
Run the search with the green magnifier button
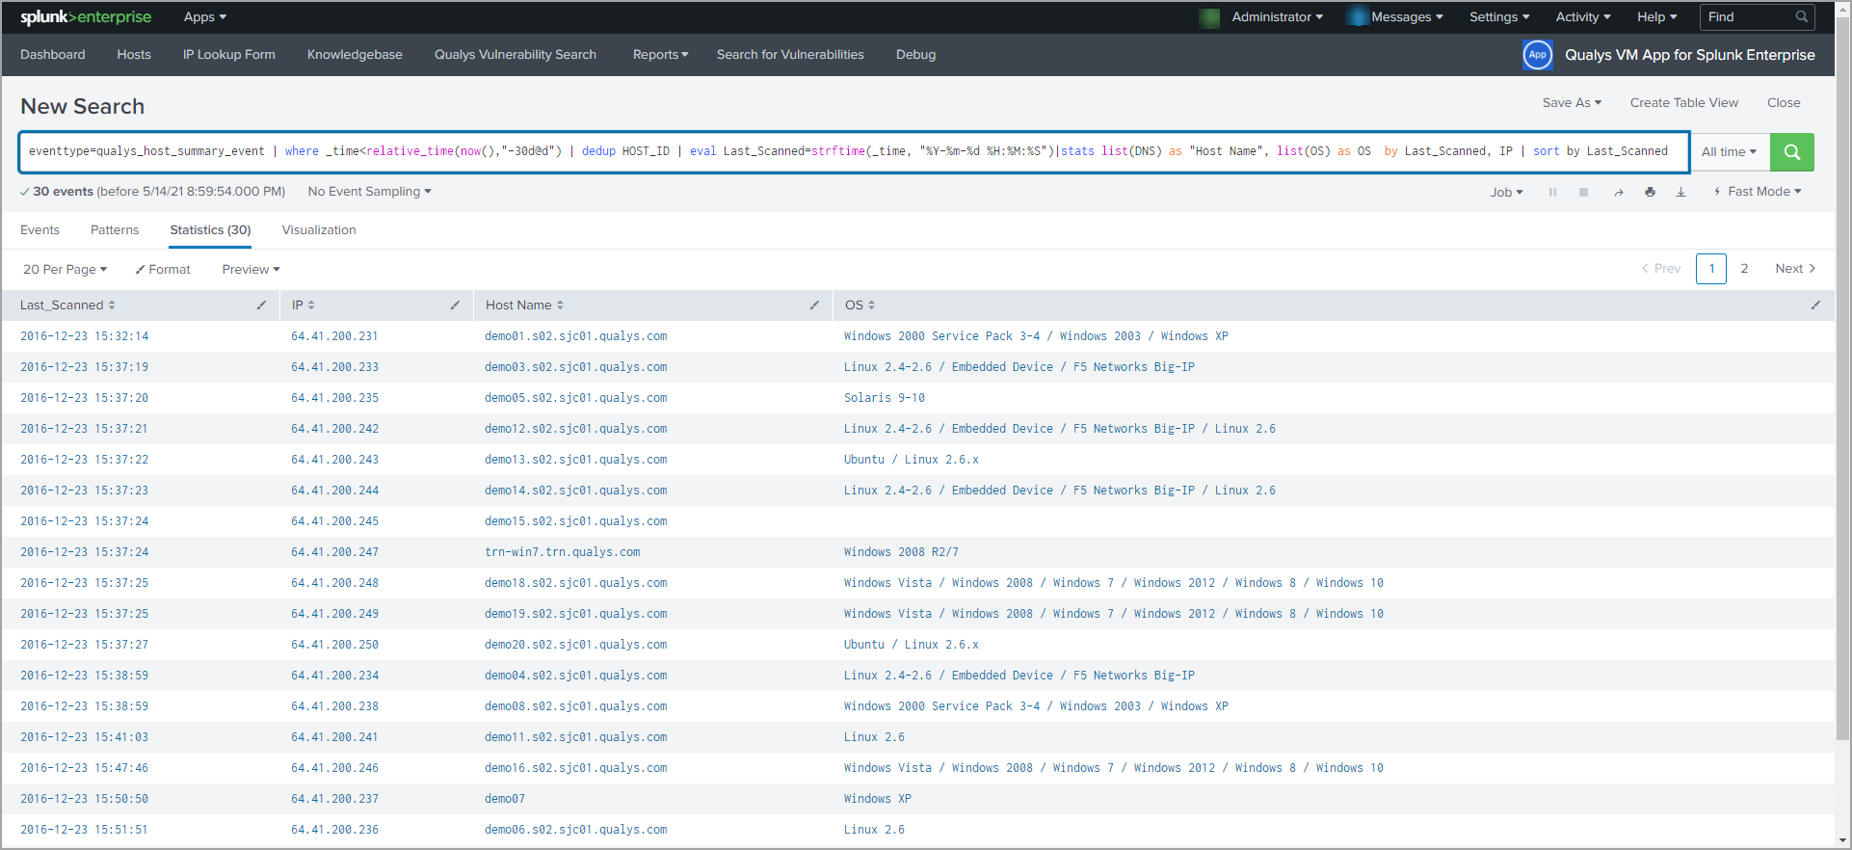1791,152
